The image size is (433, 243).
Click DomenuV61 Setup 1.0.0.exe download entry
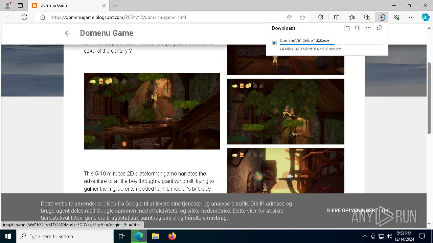pos(327,45)
